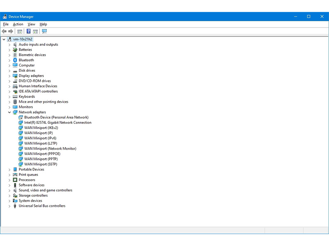Collapse the vm-10v21h2 root node
The image size is (329, 246).
(x=4, y=39)
